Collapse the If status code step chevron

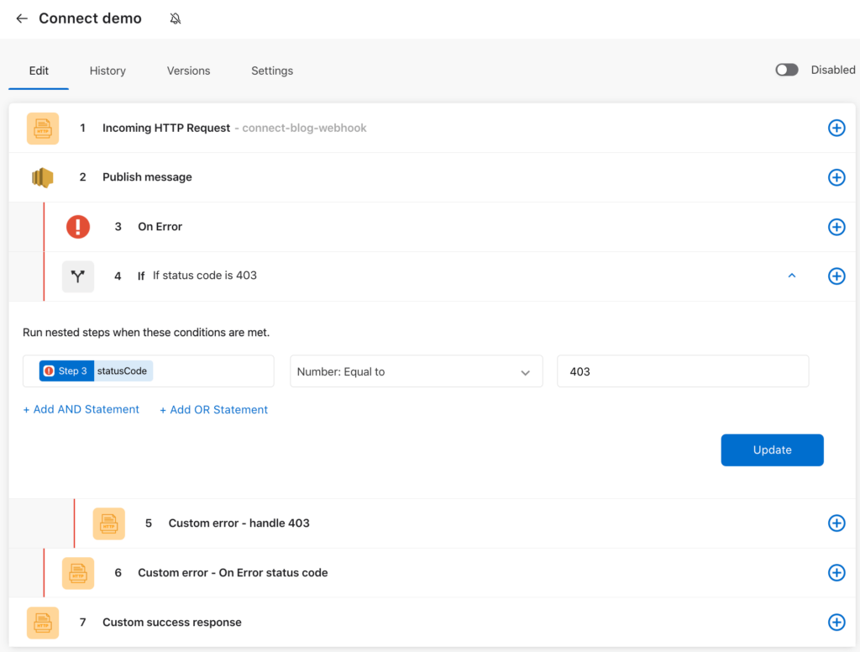coord(791,276)
